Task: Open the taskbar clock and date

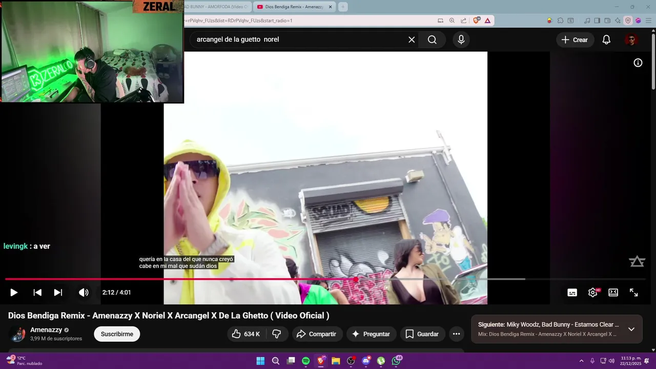Action: pos(631,361)
